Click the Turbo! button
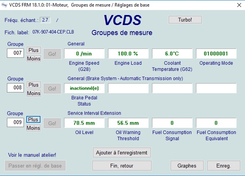 (185, 19)
